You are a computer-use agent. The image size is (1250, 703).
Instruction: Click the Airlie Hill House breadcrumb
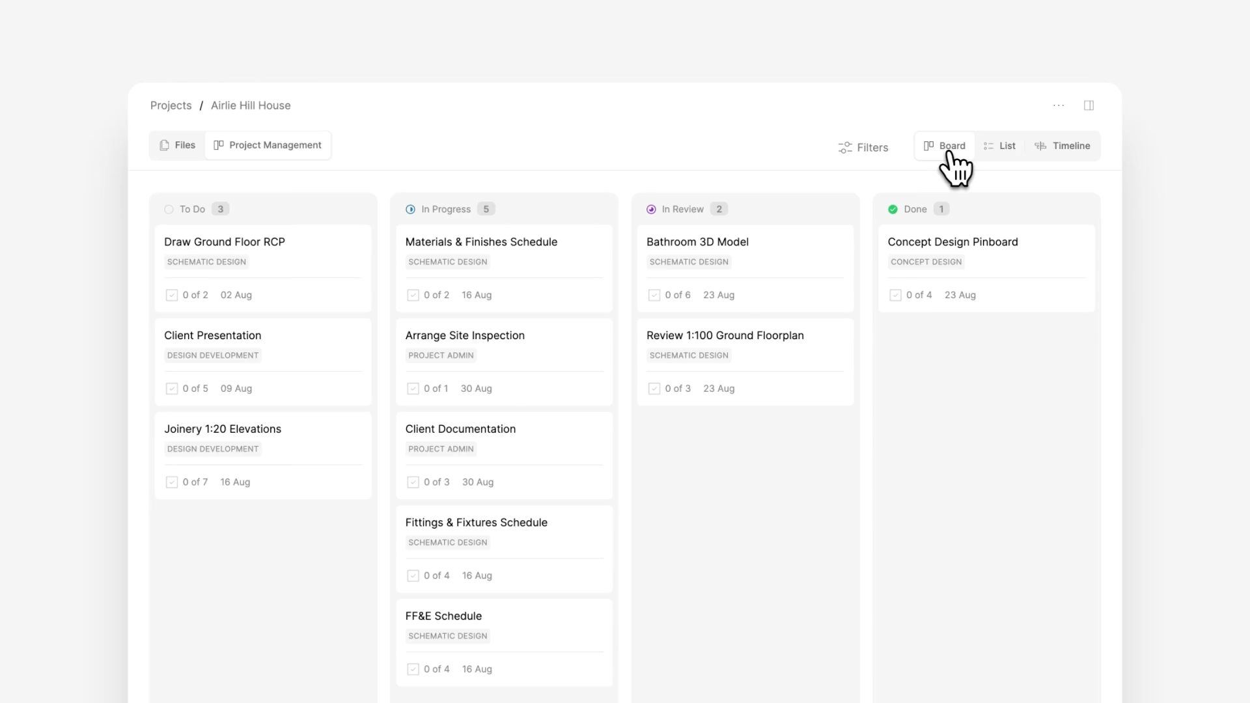pos(251,105)
